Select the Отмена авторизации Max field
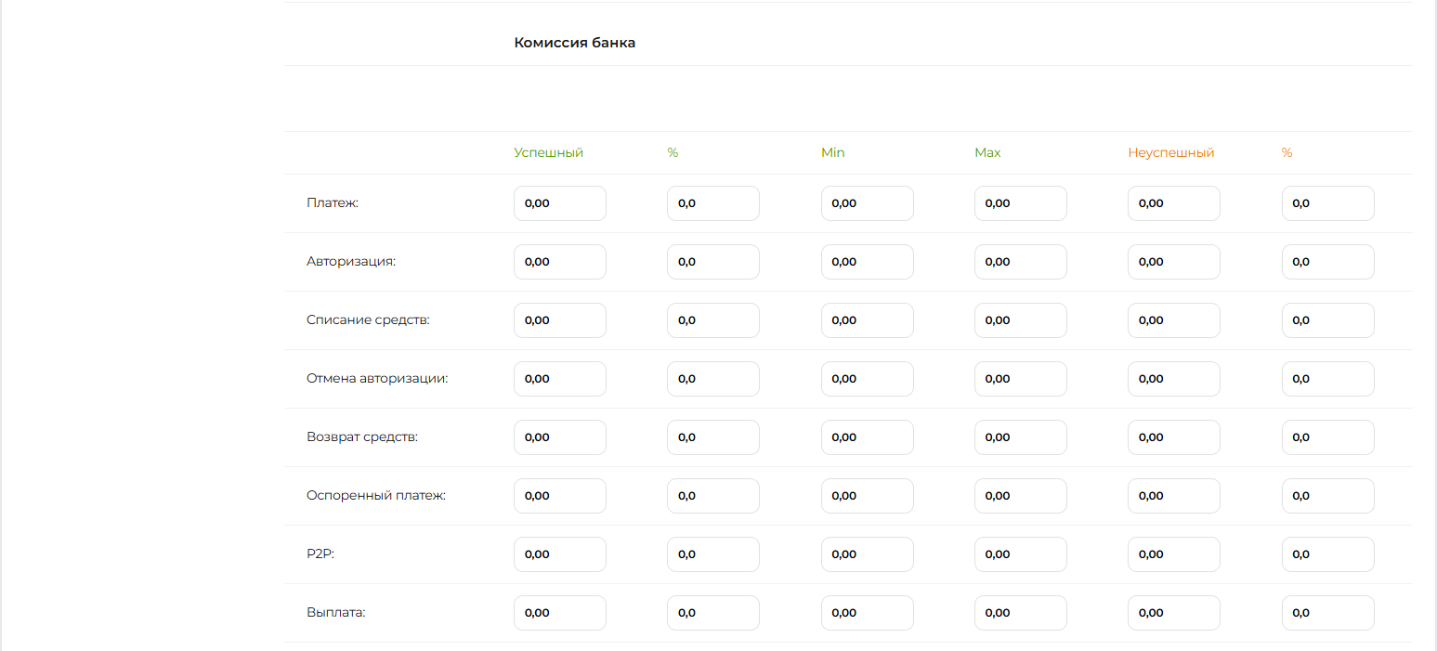 1020,379
